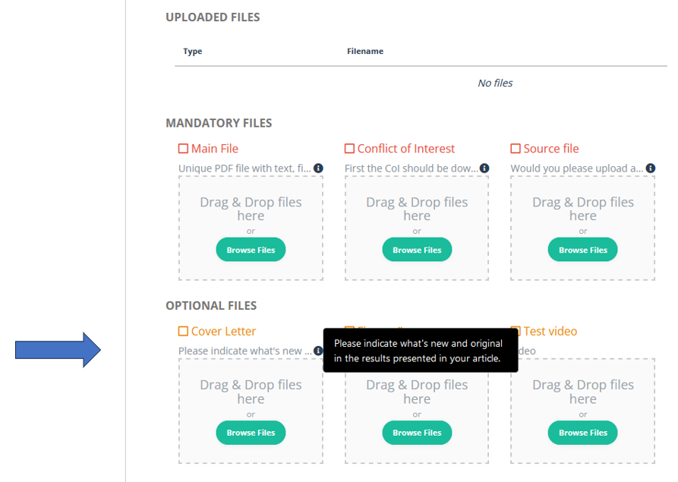Select the Main File drop zone
The width and height of the screenshot is (678, 482).
coord(251,228)
